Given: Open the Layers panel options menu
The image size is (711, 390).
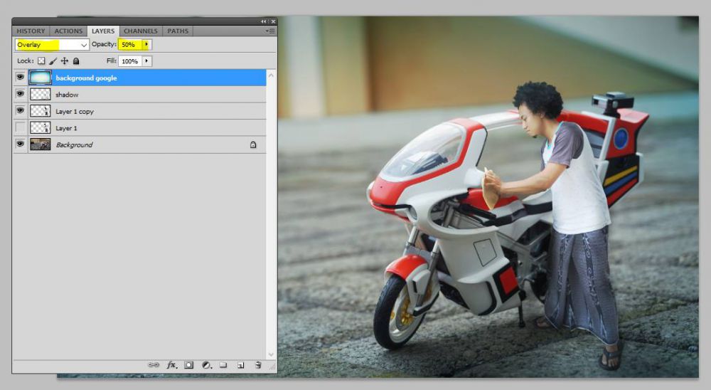Looking at the screenshot, I should click(271, 31).
